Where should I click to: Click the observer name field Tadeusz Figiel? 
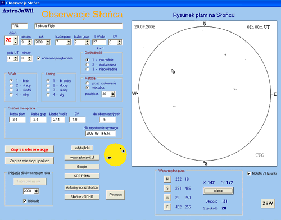[79, 26]
